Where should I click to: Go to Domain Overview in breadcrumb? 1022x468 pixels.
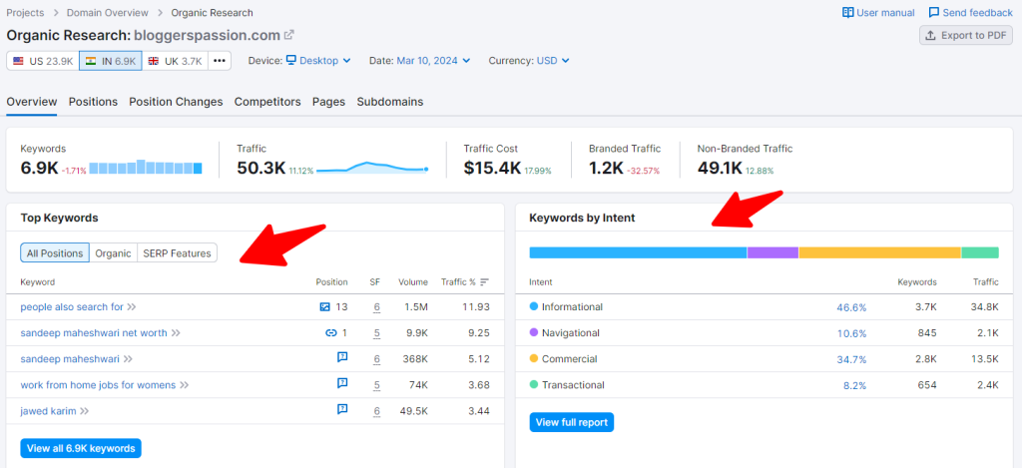[x=108, y=12]
